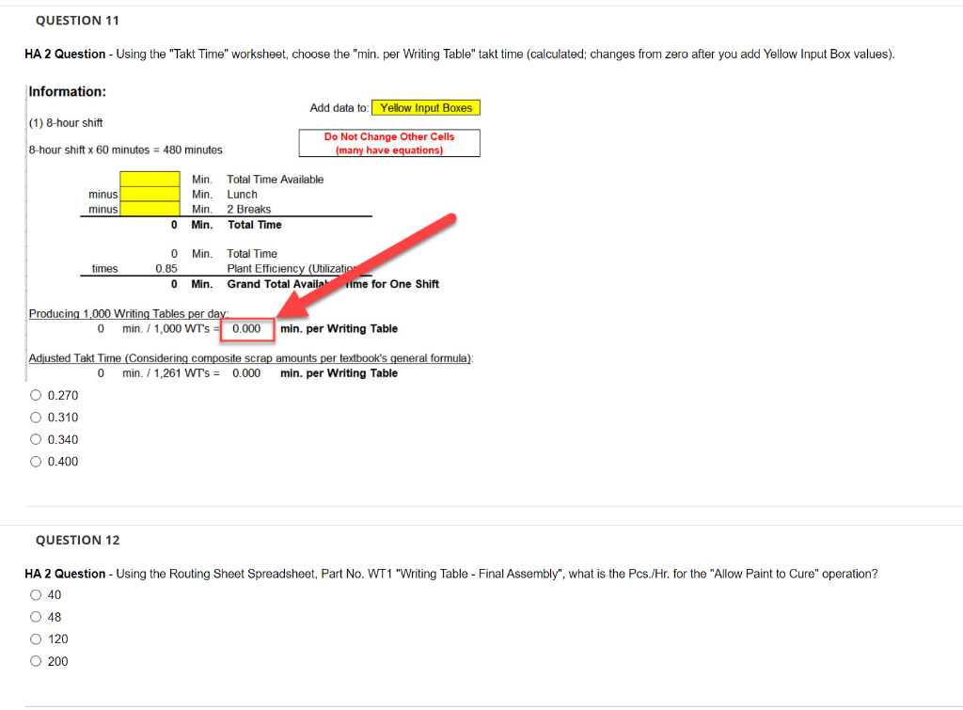Screen dimensions: 963x710
Task: Click the highlighted Yellow Input Boxes label
Action: [x=425, y=107]
